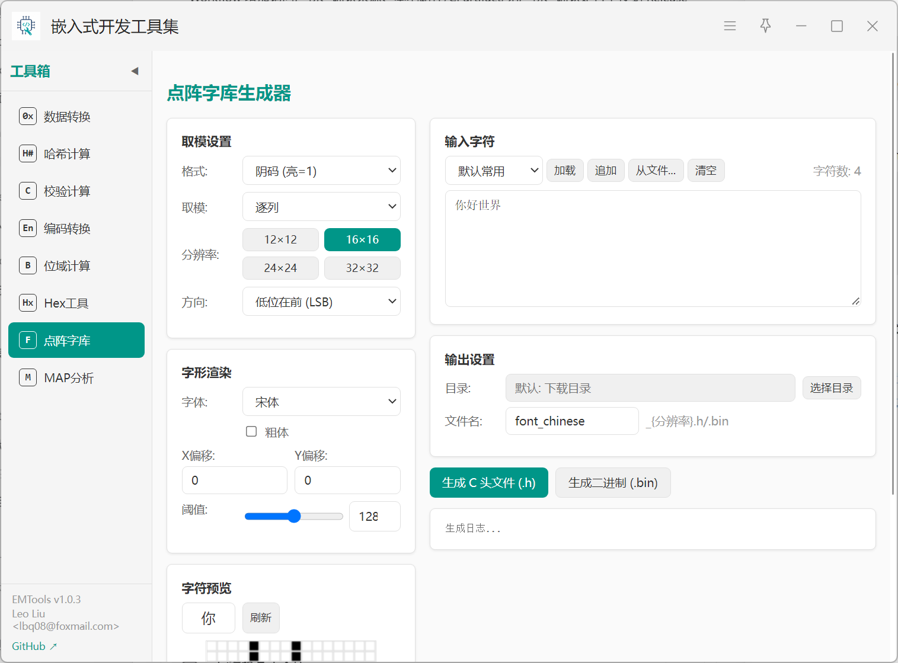
Task: Select 32×32 resolution
Action: [x=362, y=268]
